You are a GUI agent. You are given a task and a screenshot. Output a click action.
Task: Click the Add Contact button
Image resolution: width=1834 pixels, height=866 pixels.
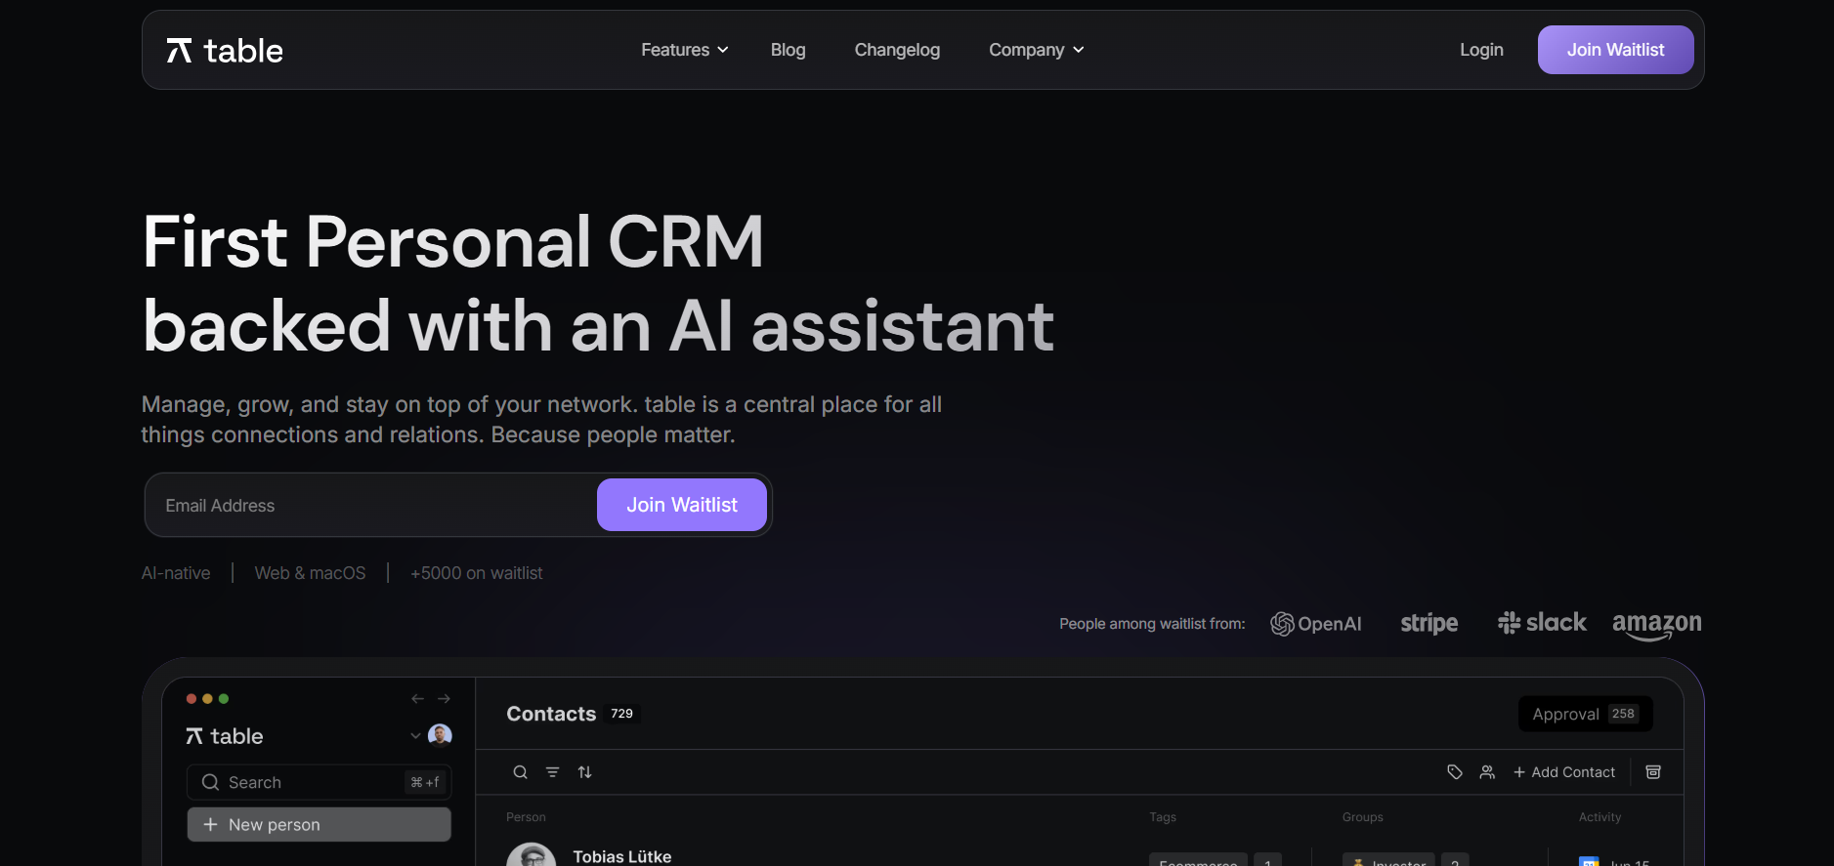pos(1564,772)
